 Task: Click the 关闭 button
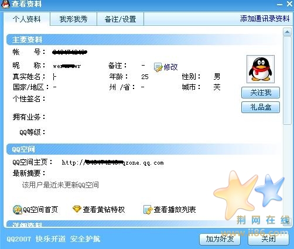coord(268,239)
